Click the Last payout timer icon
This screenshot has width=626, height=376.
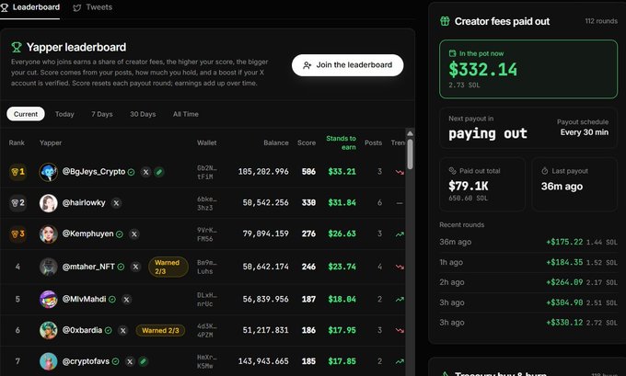pos(545,171)
